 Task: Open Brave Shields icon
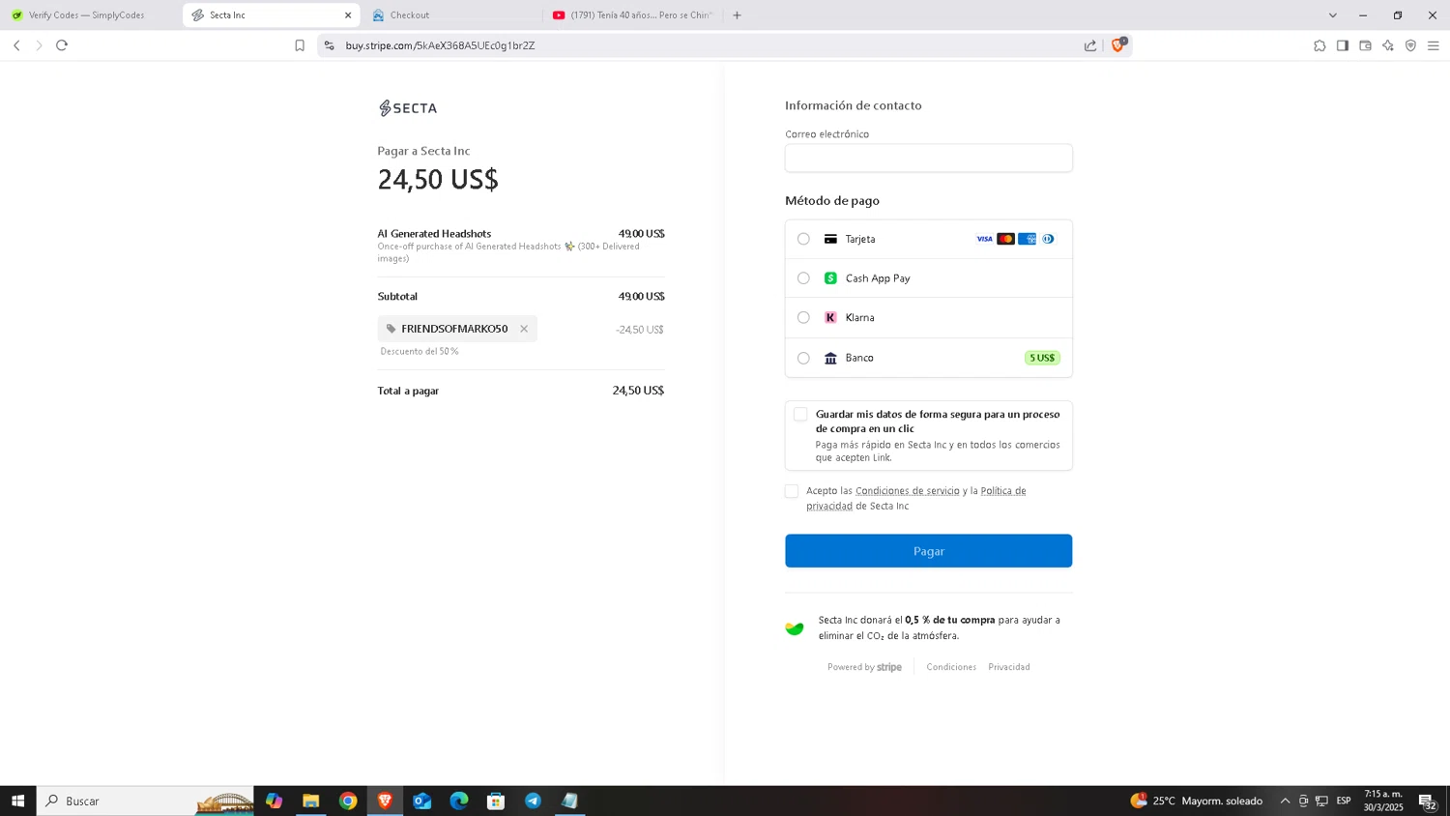pyautogui.click(x=1118, y=44)
